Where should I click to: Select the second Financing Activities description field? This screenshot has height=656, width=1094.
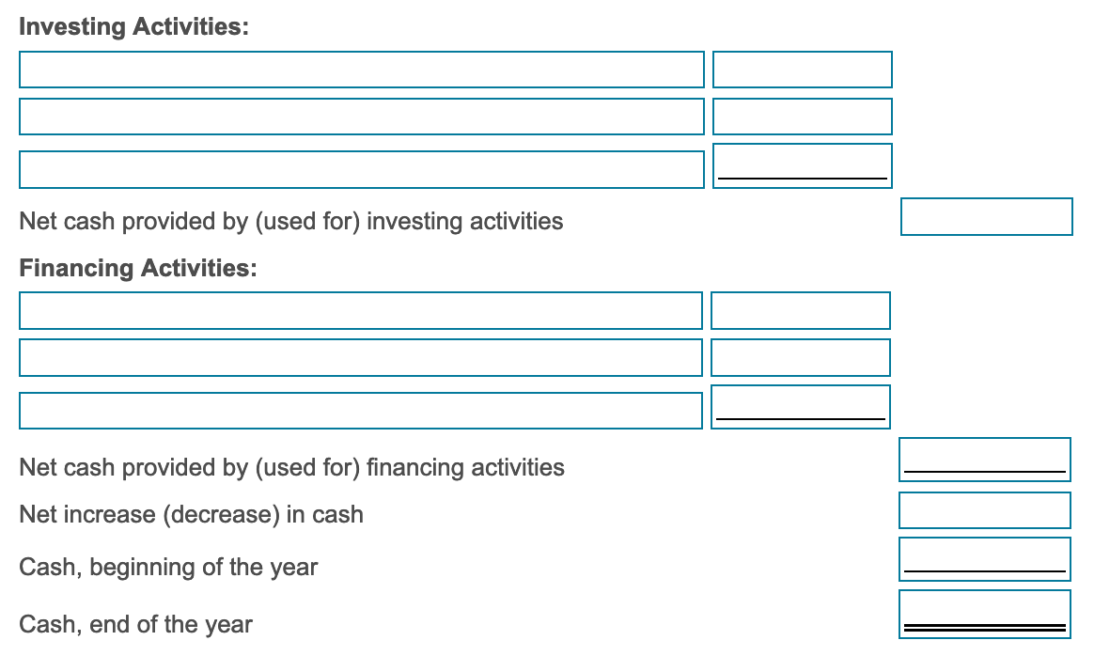[x=362, y=357]
